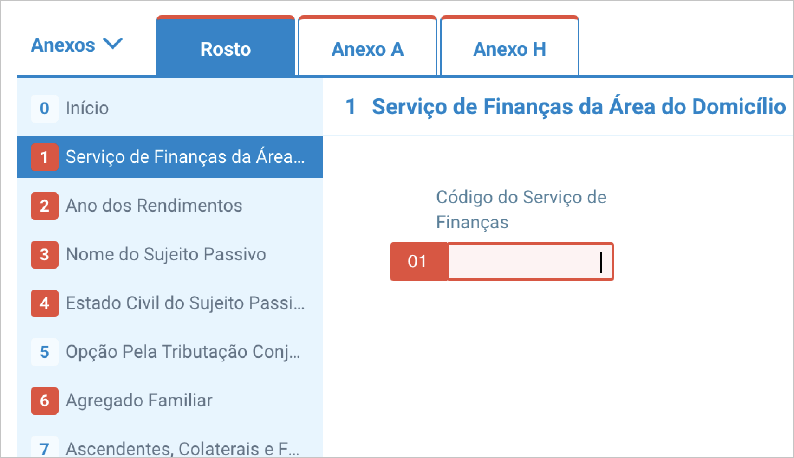
Task: Open the Anexo A tab
Action: point(367,49)
